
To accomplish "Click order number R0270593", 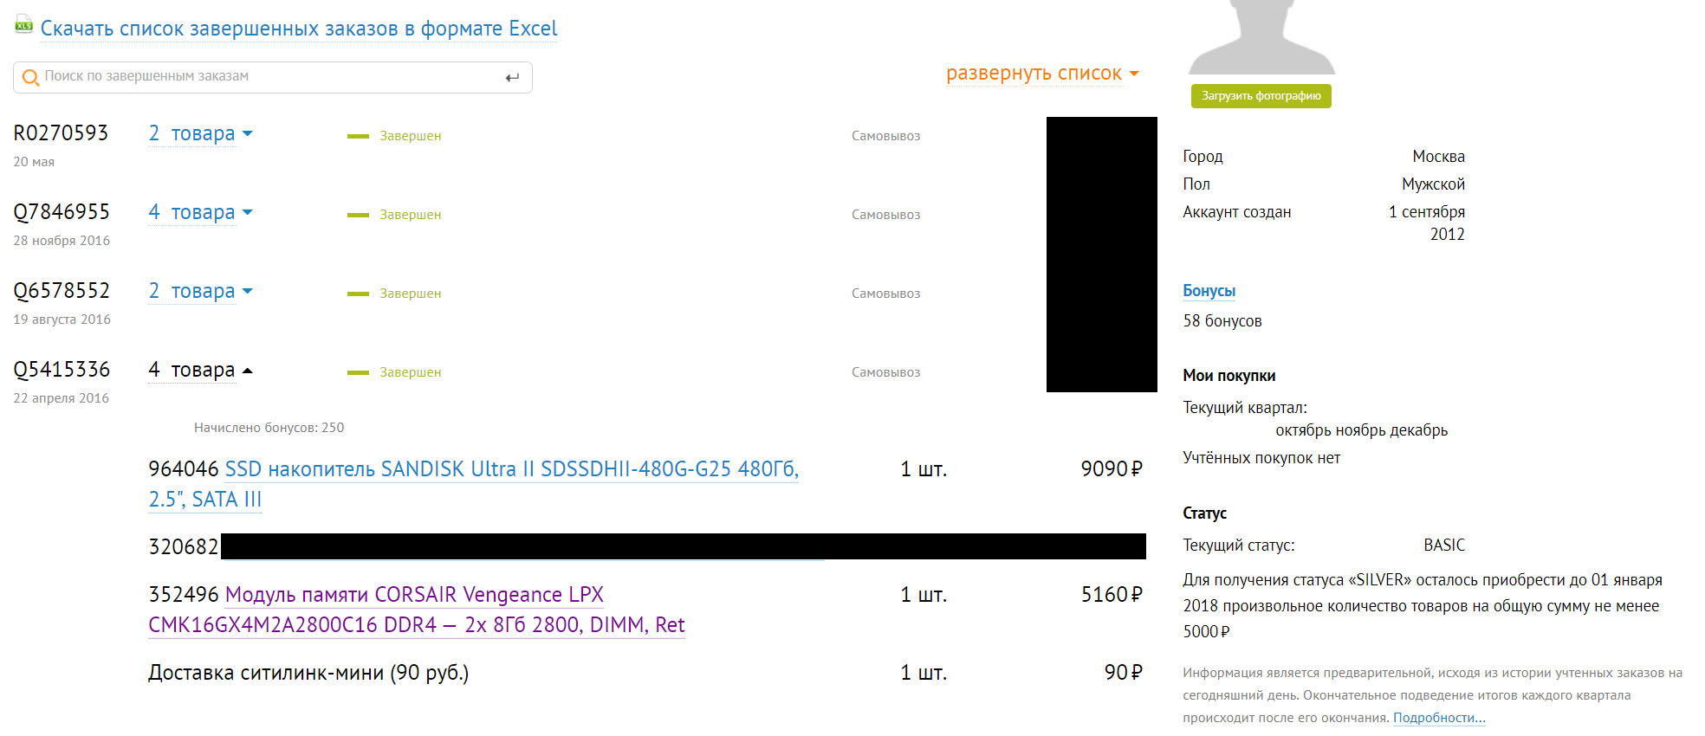I will point(61,133).
